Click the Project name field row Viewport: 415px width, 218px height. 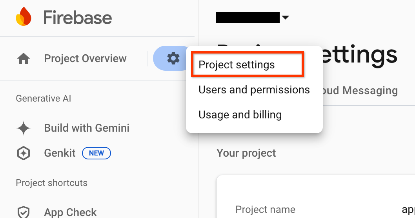click(x=265, y=210)
